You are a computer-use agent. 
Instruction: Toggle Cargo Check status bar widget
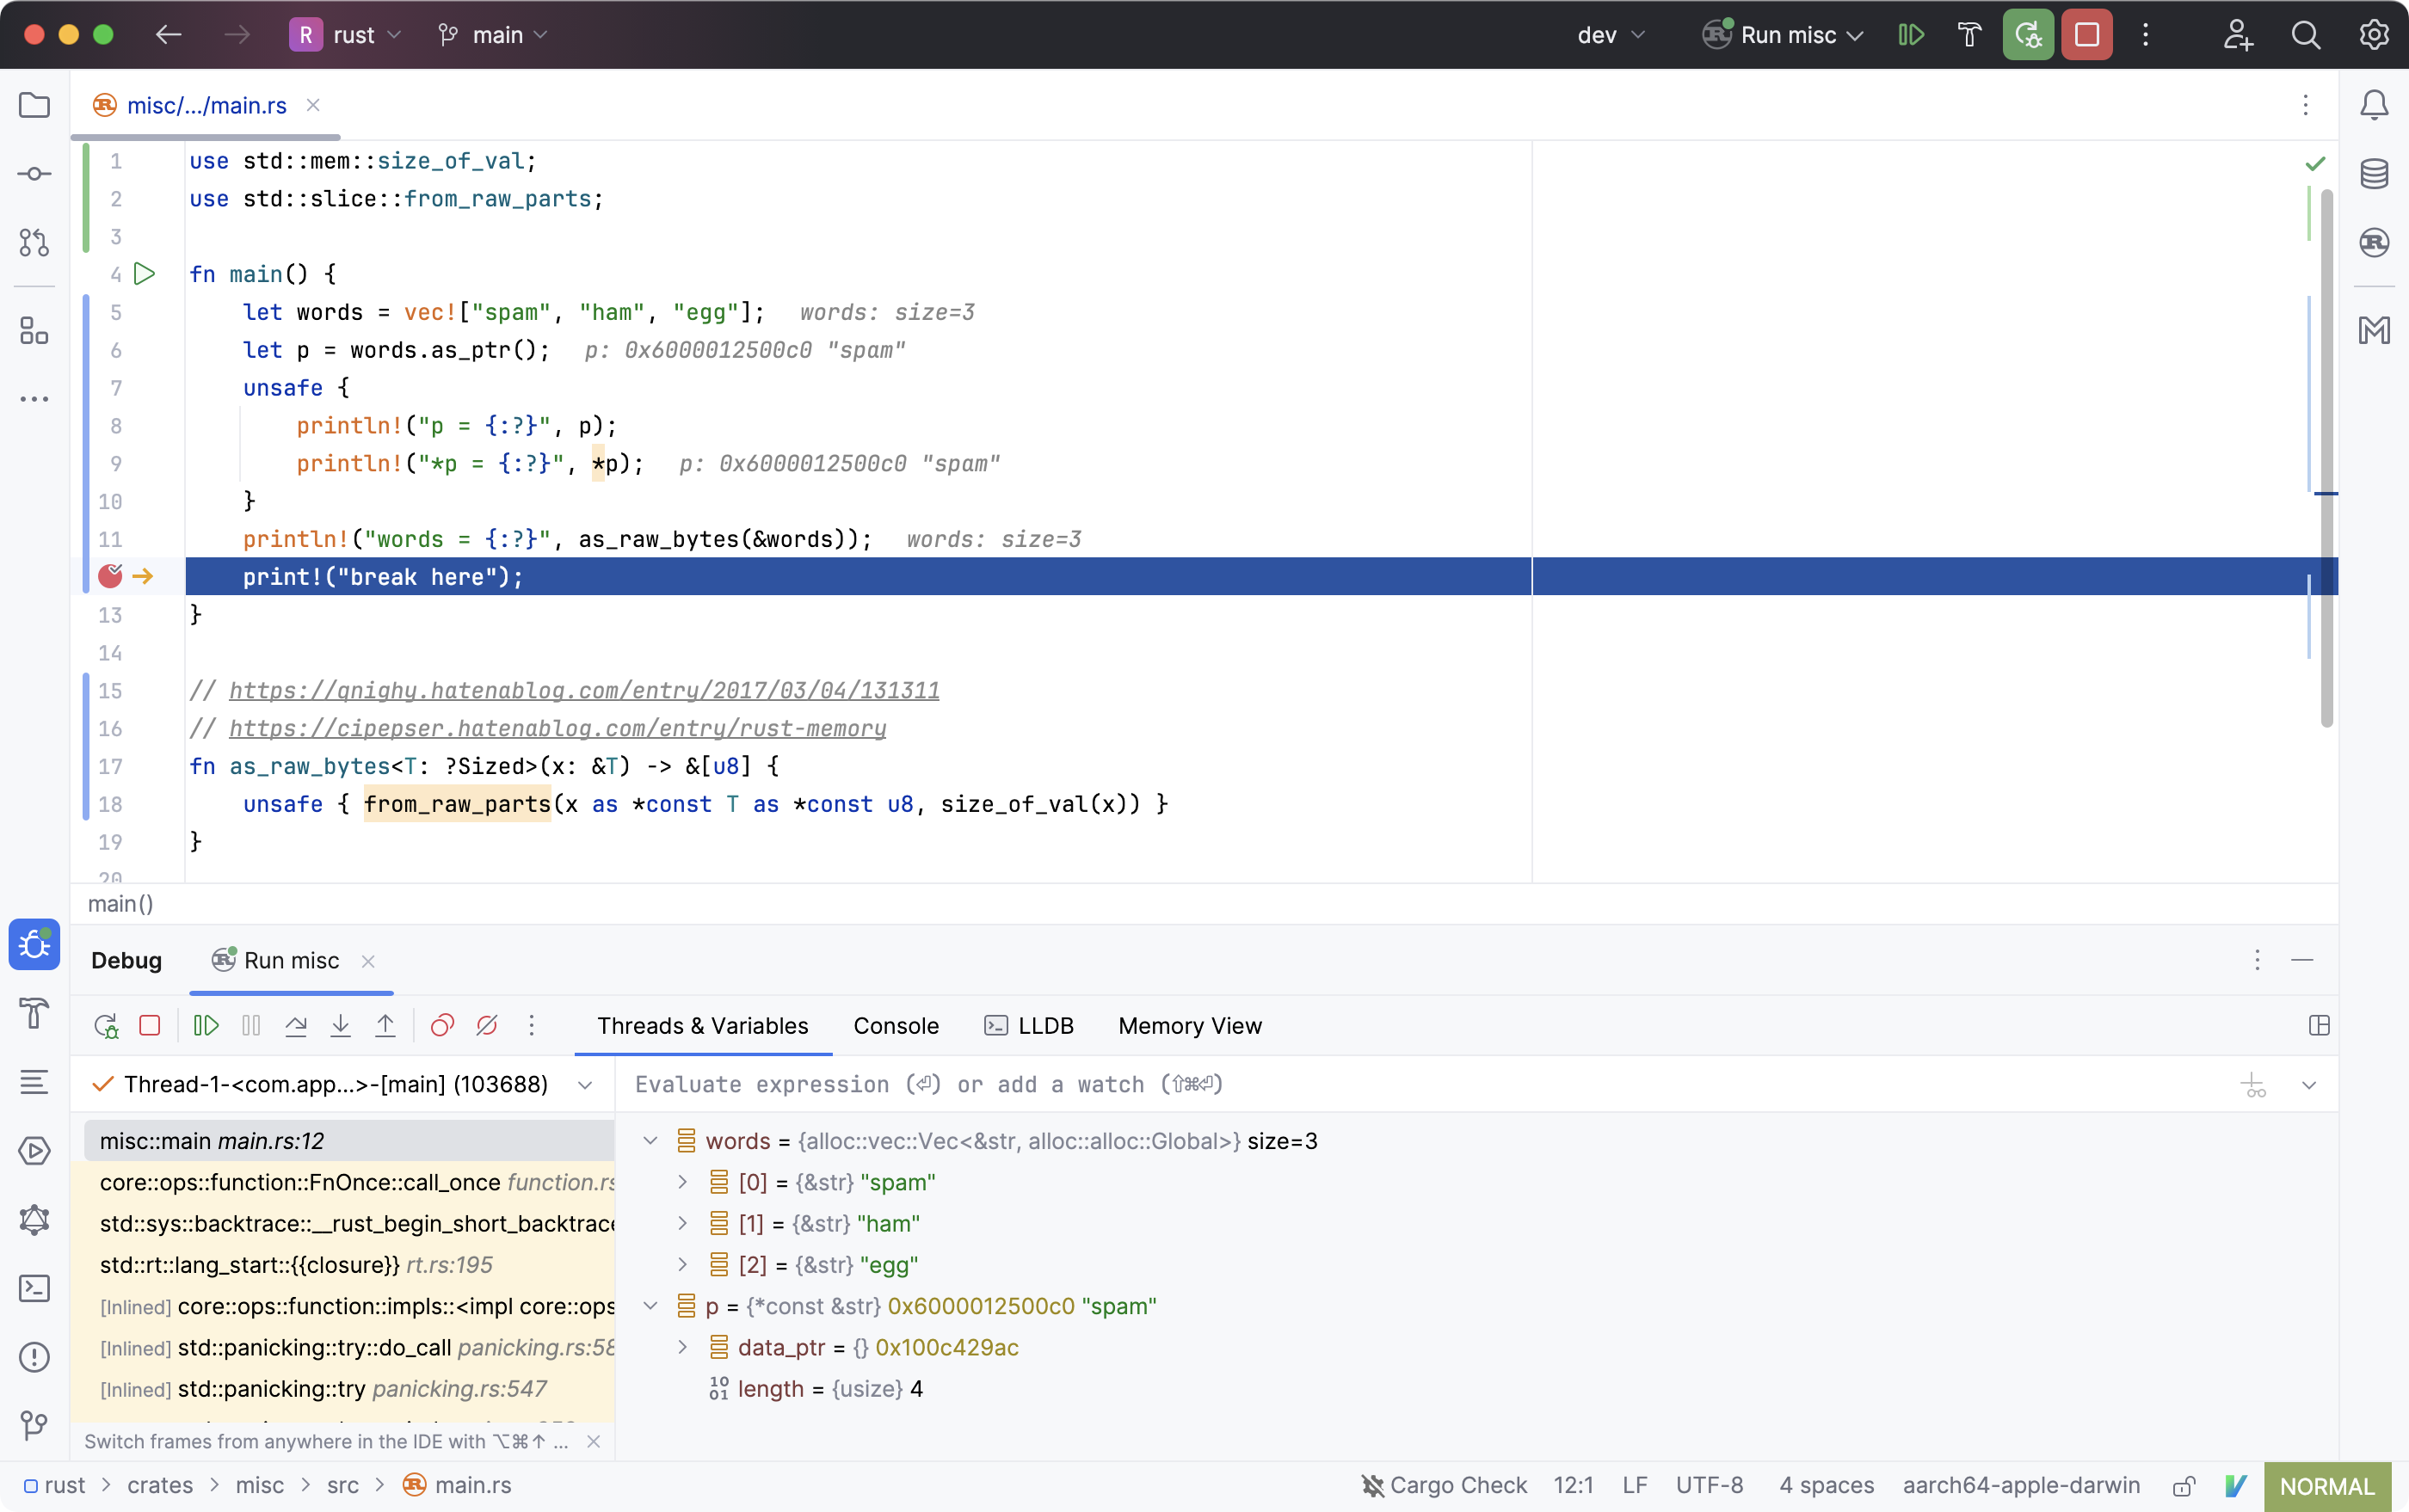1444,1485
